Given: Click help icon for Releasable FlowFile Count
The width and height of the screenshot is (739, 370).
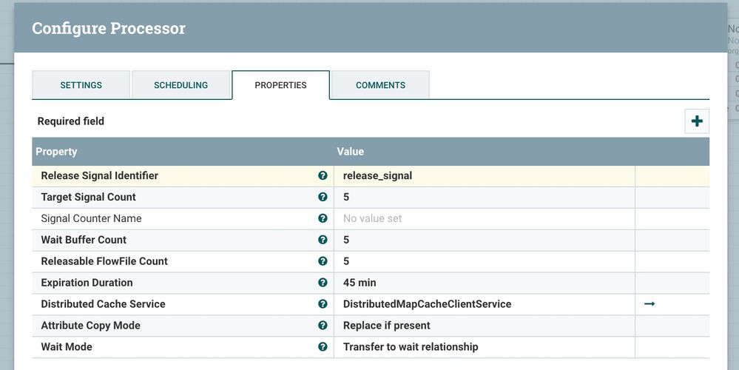Looking at the screenshot, I should [323, 261].
